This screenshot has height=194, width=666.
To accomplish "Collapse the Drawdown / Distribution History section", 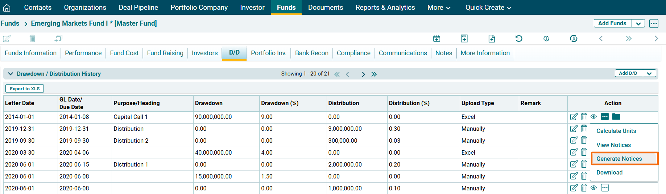I will point(11,74).
